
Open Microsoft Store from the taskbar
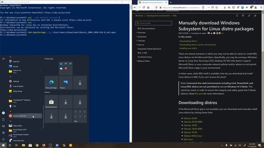coord(30,145)
